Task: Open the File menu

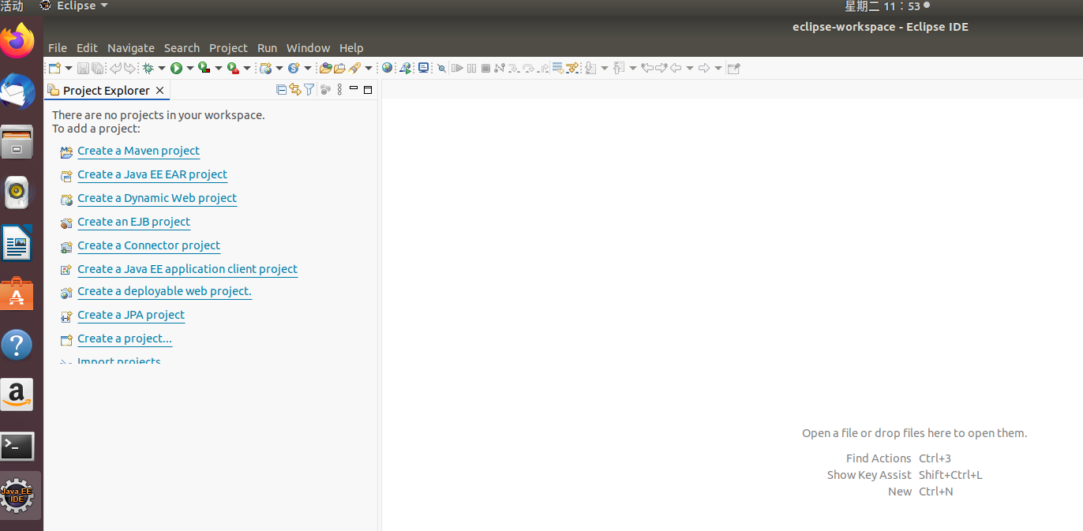Action: pos(58,48)
